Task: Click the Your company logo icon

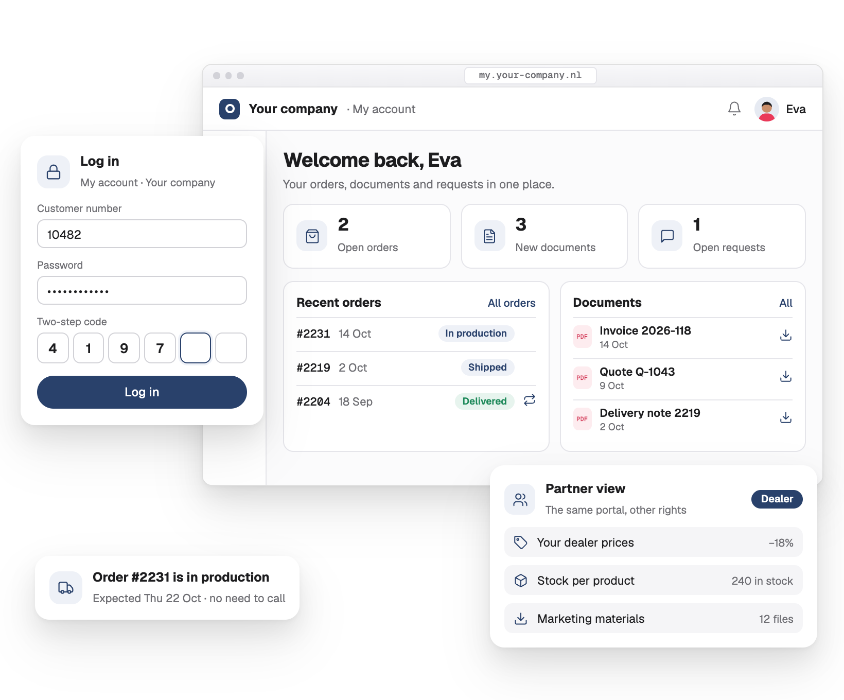Action: point(230,109)
